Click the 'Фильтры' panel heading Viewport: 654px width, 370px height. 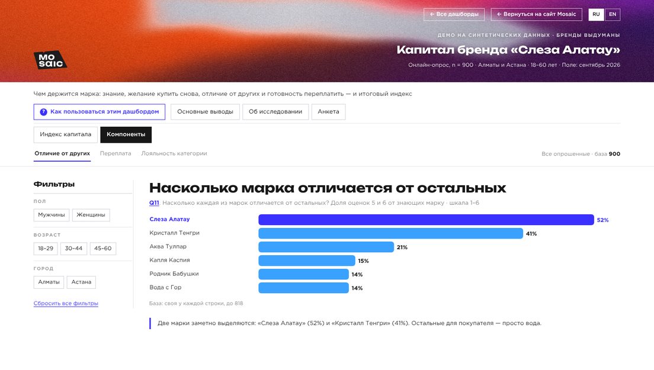54,184
